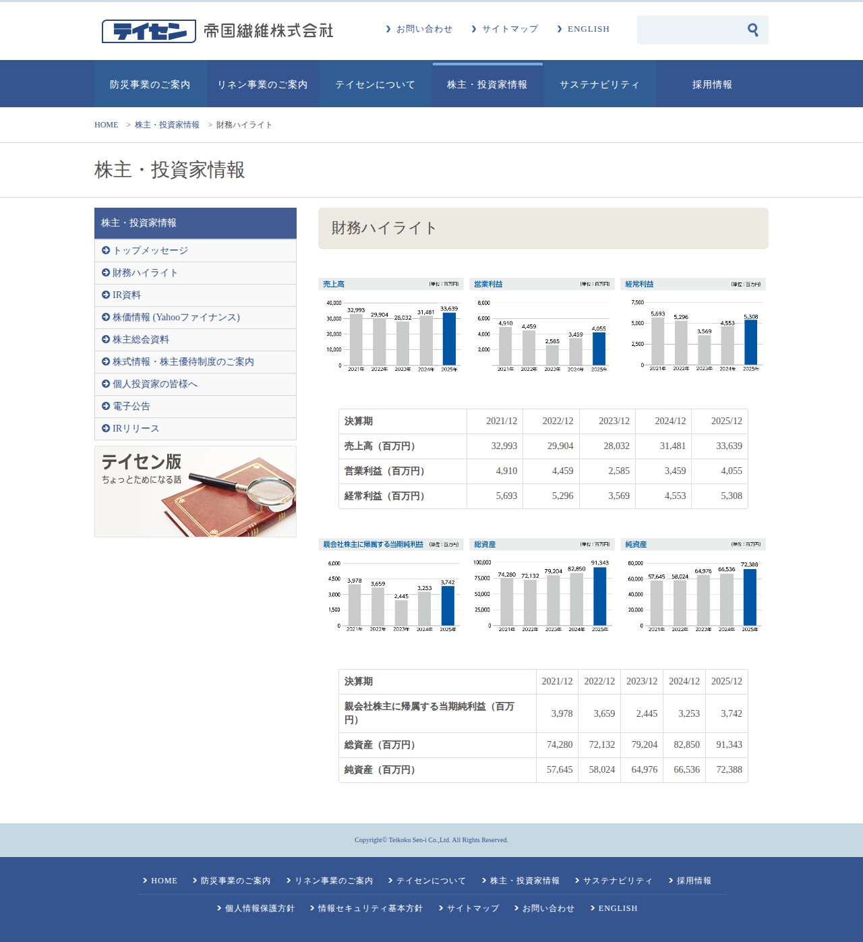Image resolution: width=863 pixels, height=942 pixels.
Task: Click footer HOME link
Action: pyautogui.click(x=160, y=881)
